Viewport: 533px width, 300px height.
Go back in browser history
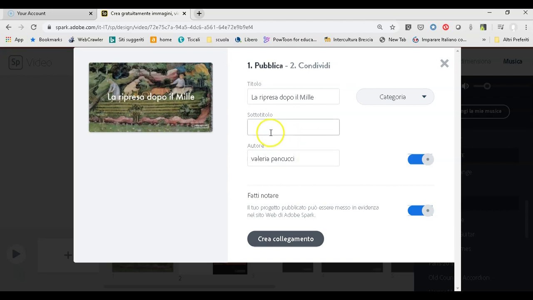pos(9,27)
